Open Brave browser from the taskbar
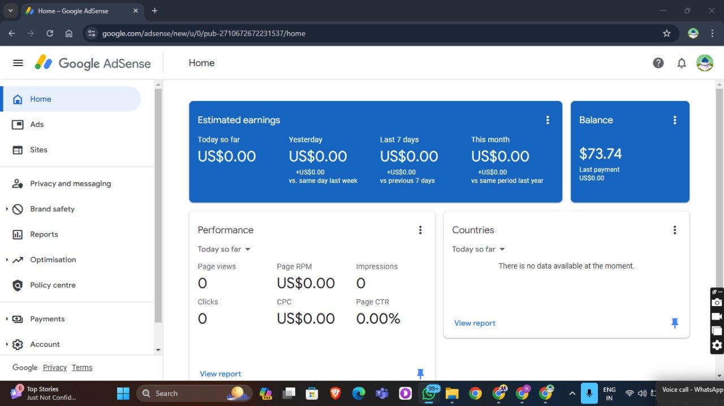 pyautogui.click(x=335, y=393)
